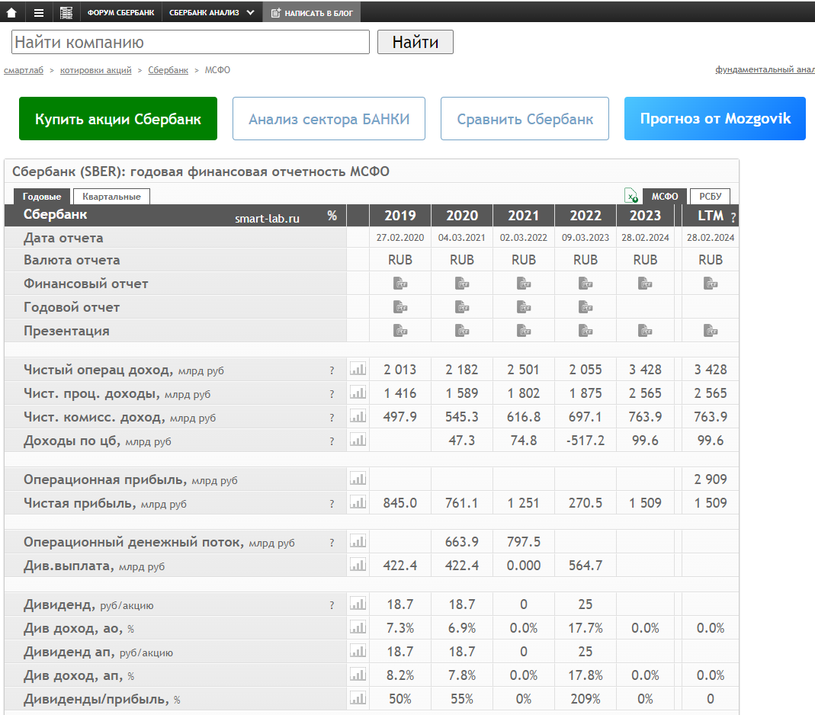Select the РСБУ tab
This screenshot has height=715, width=815.
(710, 196)
